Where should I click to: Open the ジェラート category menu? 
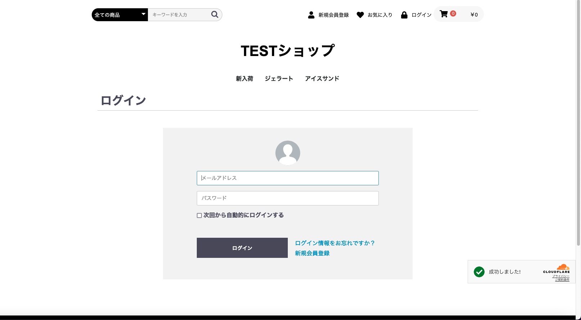click(x=279, y=79)
